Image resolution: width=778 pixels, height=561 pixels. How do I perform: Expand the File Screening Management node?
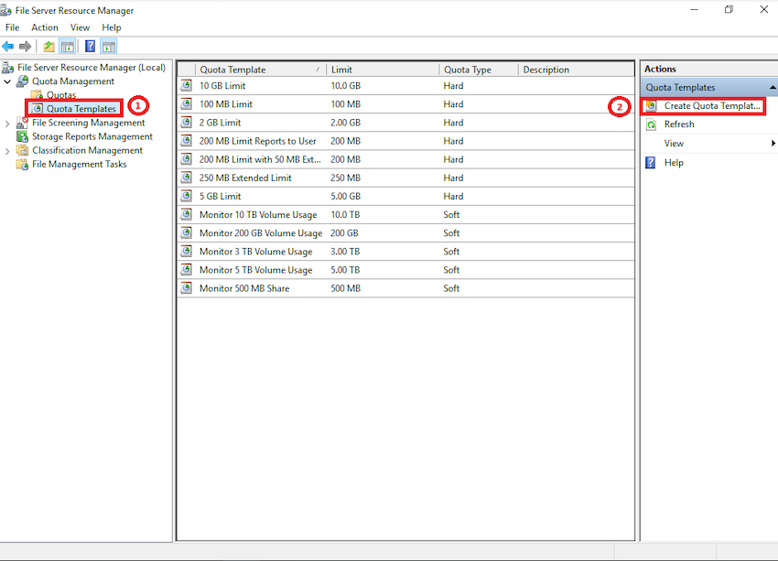tap(7, 122)
